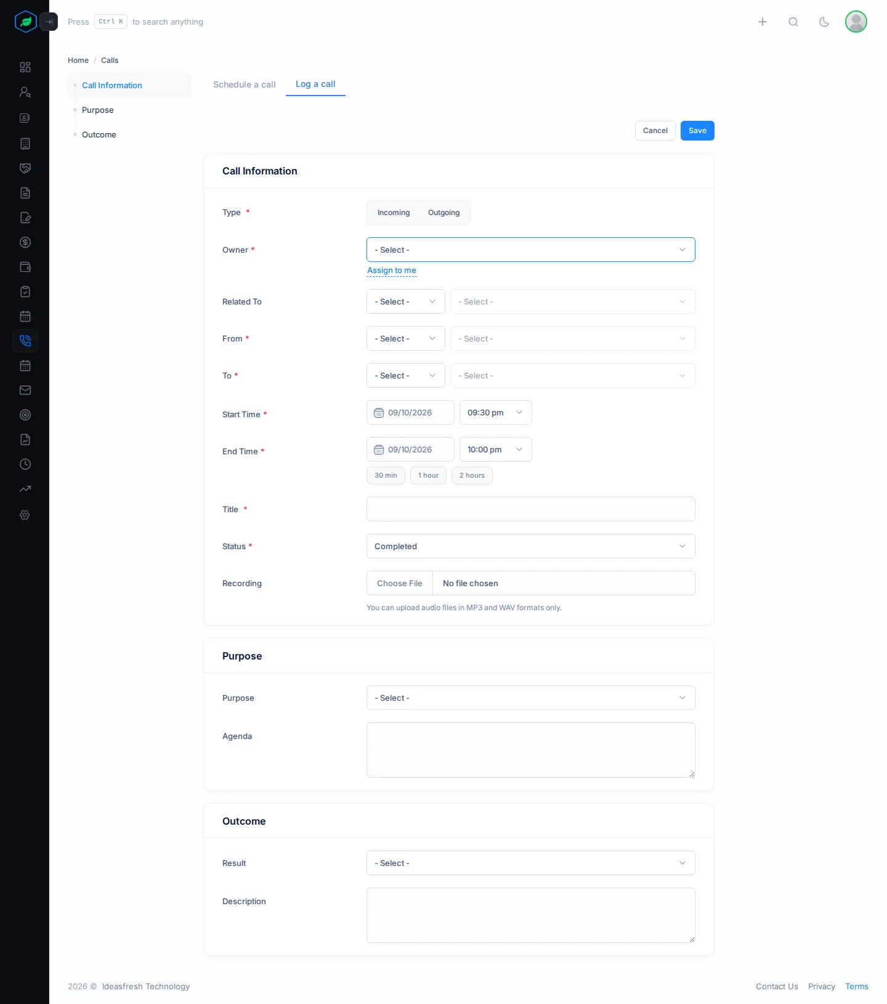Set call type to Incoming

(394, 213)
